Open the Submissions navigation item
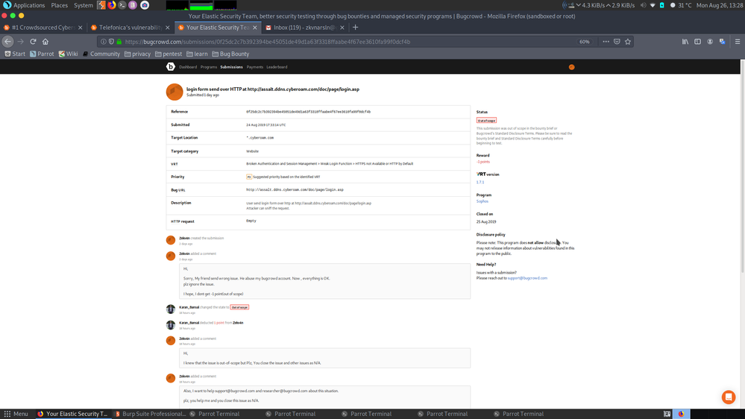 tap(231, 67)
